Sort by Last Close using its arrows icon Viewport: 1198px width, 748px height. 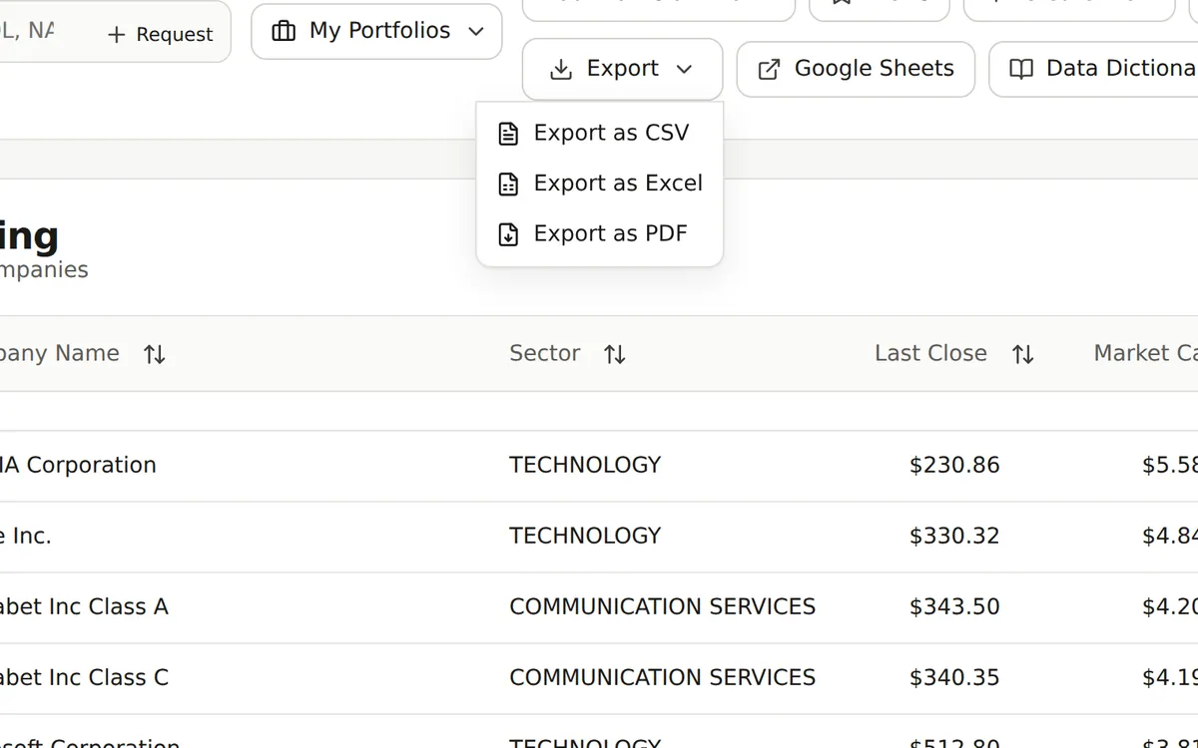tap(1022, 354)
